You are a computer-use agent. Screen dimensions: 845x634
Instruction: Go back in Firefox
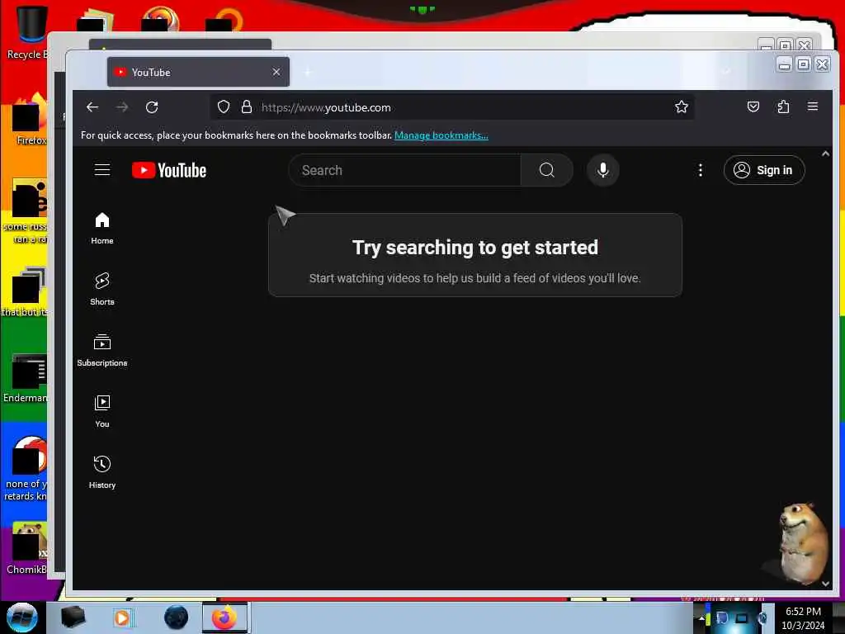click(x=92, y=107)
